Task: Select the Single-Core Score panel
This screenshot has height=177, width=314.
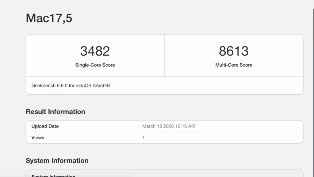Action: pos(95,55)
